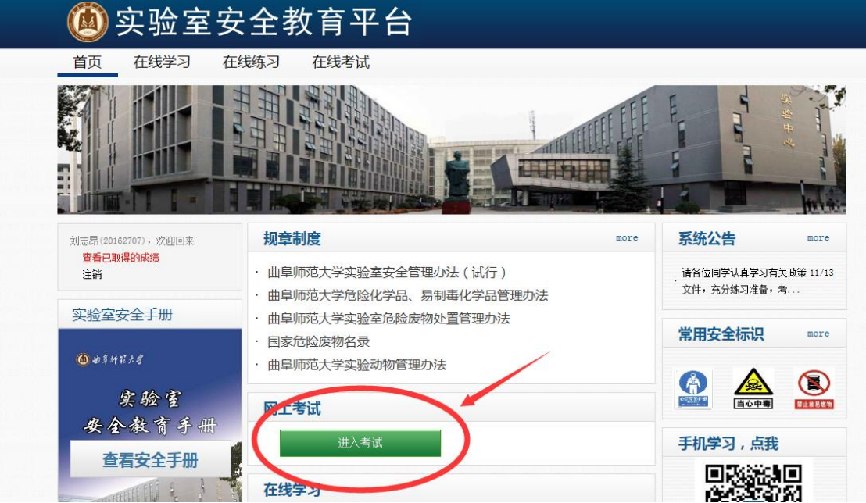Image resolution: width=866 pixels, height=503 pixels.
Task: Click the campus building banner image
Action: [x=451, y=150]
